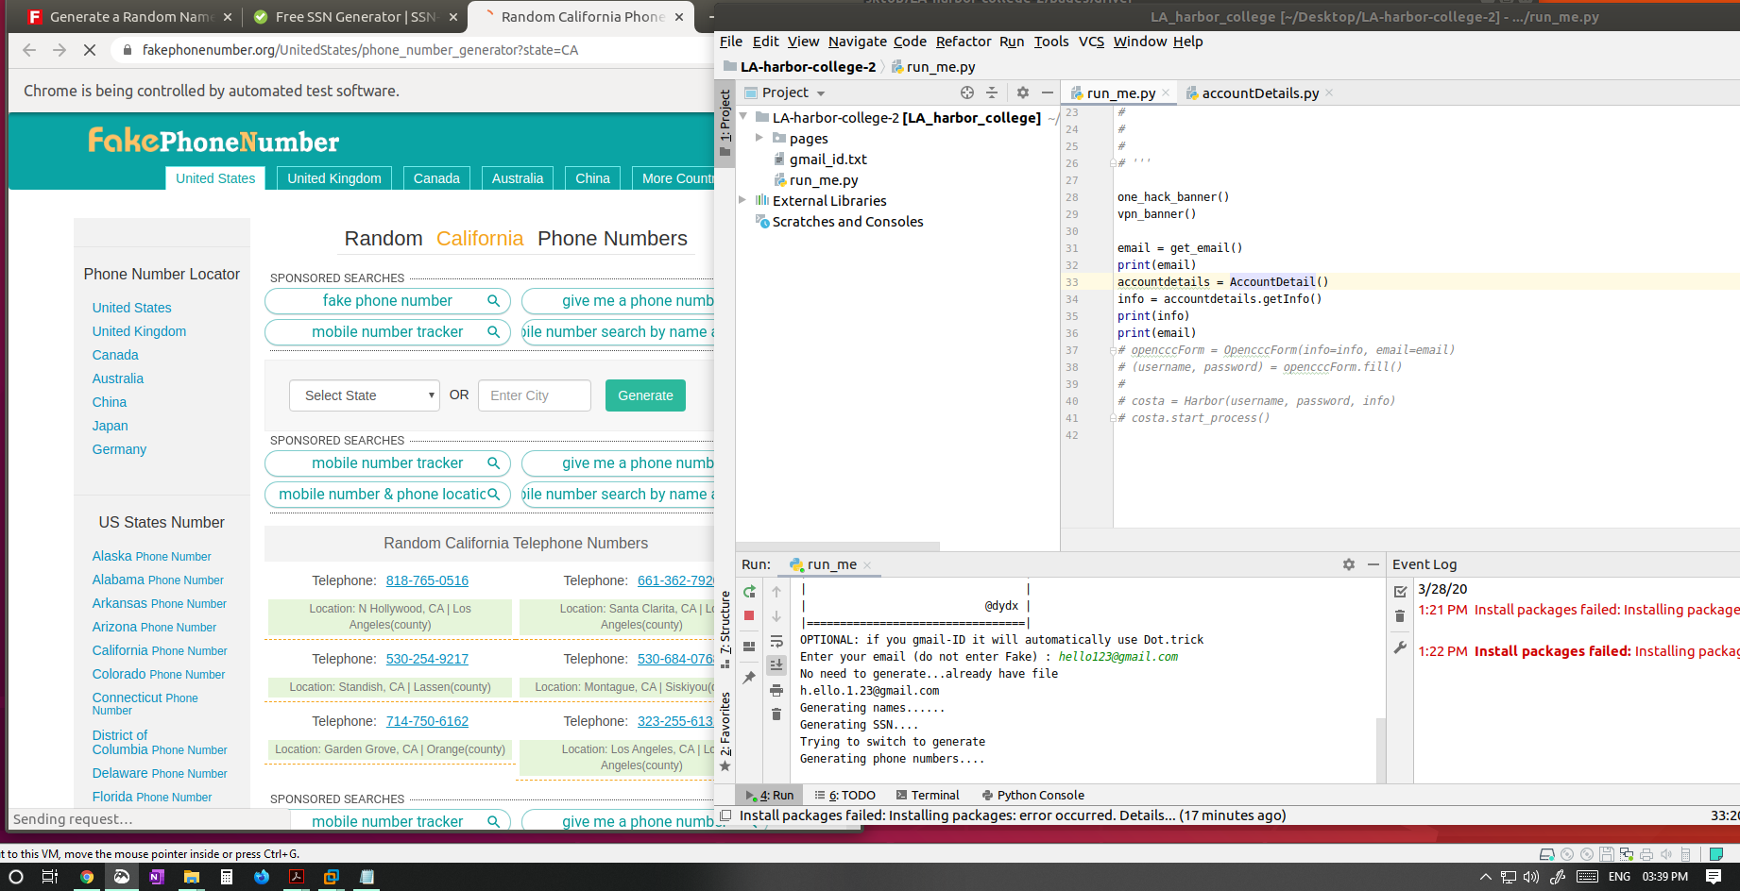
Task: Print the Run console output
Action: (776, 690)
